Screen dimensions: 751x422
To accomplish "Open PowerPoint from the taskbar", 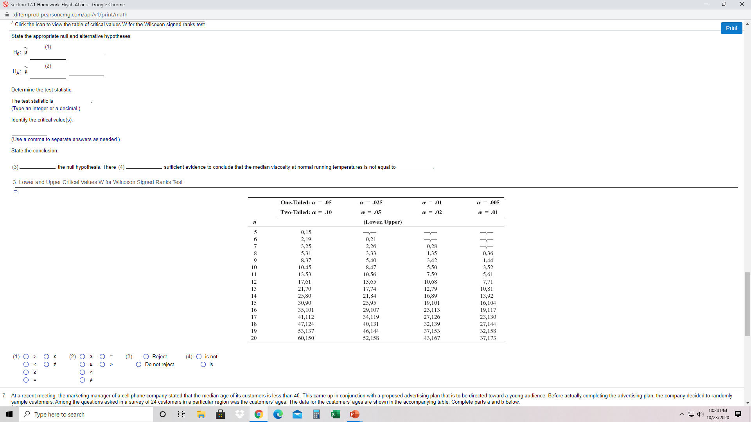I will pos(354,414).
